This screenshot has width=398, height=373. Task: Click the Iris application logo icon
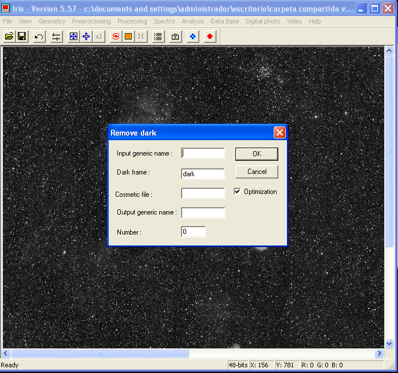pos(6,9)
